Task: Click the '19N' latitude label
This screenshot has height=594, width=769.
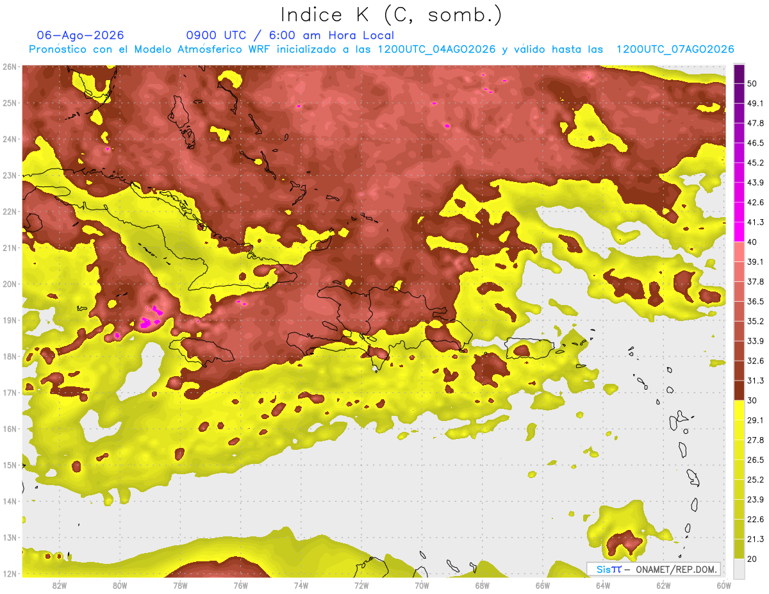Action: click(9, 320)
